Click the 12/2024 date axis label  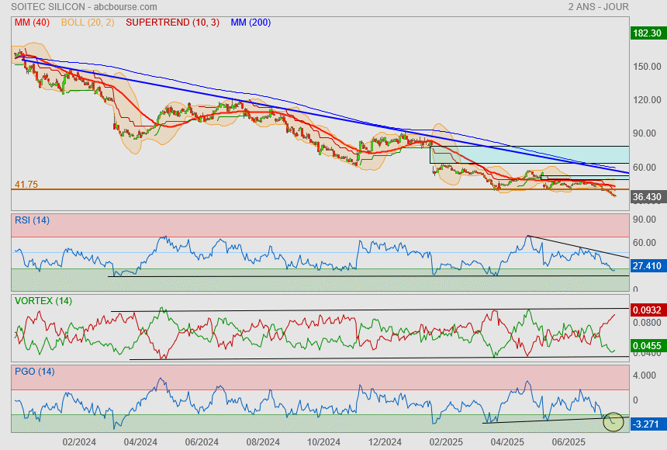coord(385,442)
